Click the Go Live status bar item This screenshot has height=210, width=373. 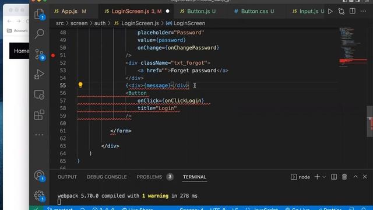pyautogui.click(x=298, y=209)
